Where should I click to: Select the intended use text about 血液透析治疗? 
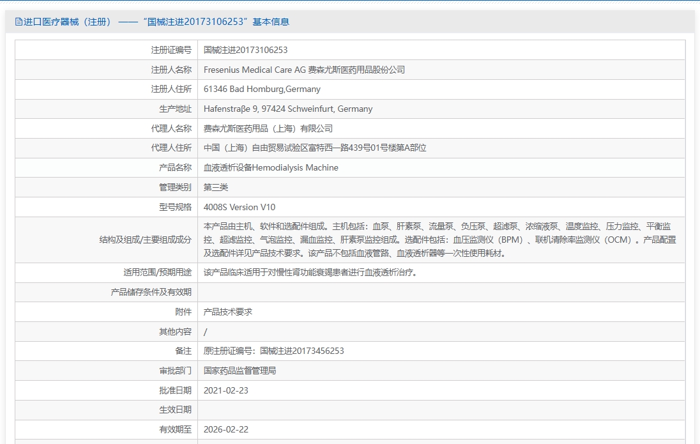tap(311, 273)
